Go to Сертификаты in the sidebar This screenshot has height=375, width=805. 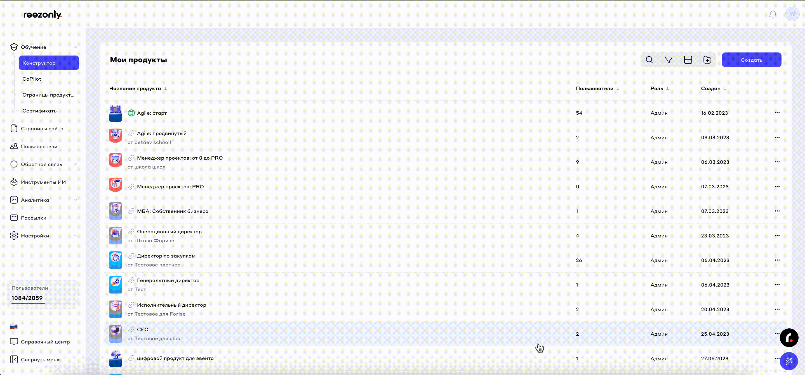tap(40, 111)
